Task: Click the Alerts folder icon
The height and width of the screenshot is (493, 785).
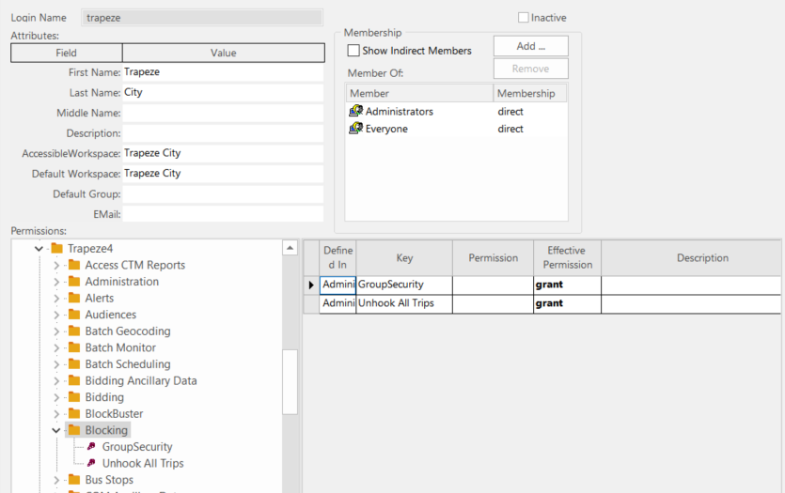Action: point(74,298)
